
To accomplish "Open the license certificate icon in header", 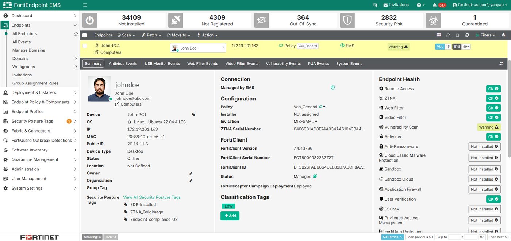I will click(375, 5).
